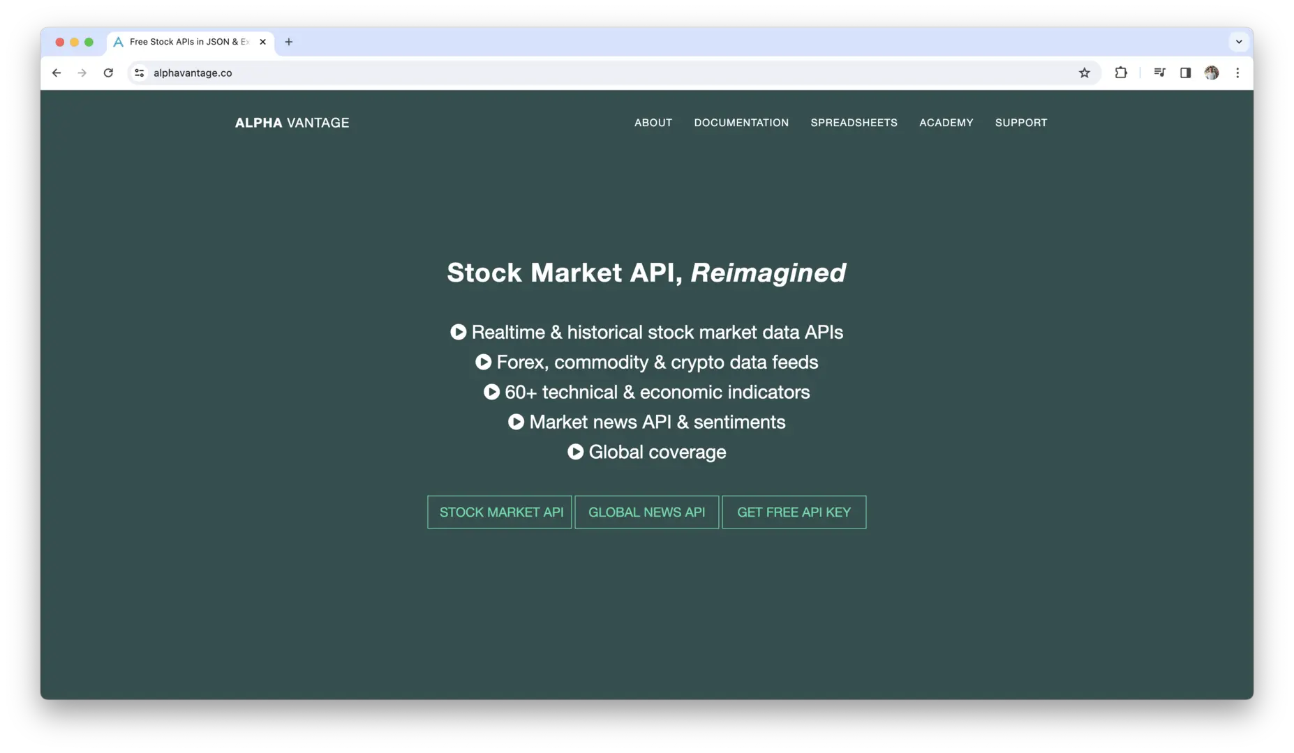The image size is (1294, 753).
Task: Go to SPREADSHEETS in navigation
Action: point(854,123)
